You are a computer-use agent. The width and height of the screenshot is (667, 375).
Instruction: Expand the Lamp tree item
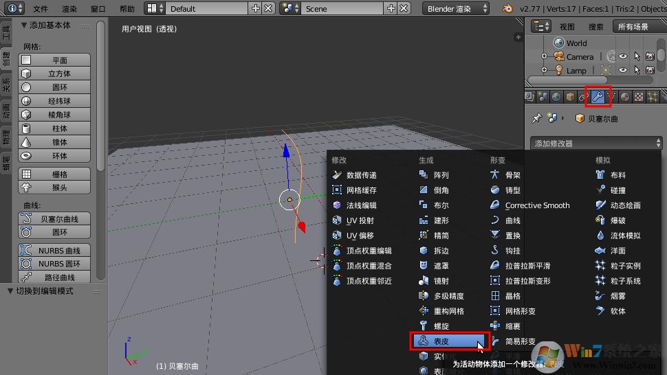[x=544, y=69]
